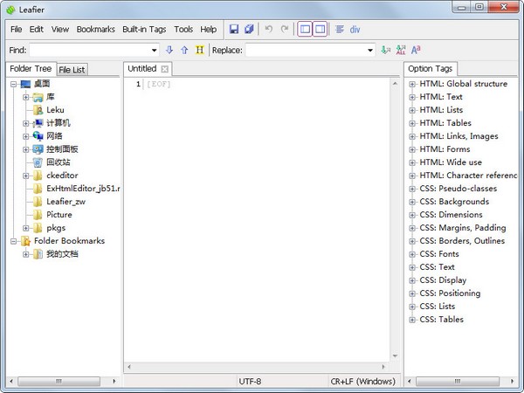
Task: Toggle the match case Aa icon
Action: tap(416, 50)
